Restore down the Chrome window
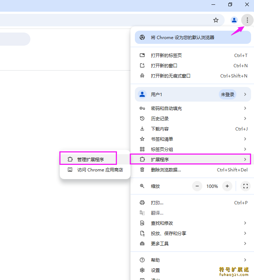This screenshot has height=280, width=254. click(230, 4)
